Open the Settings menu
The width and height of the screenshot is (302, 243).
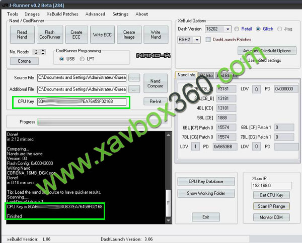click(120, 14)
